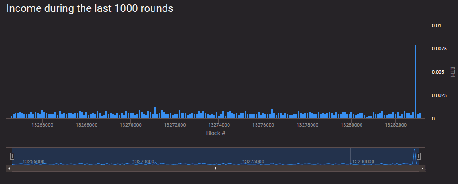
Task: Click the tall income spike bar
Action: tap(415, 82)
